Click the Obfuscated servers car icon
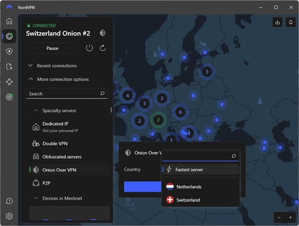This screenshot has width=299, height=226. [x=36, y=157]
